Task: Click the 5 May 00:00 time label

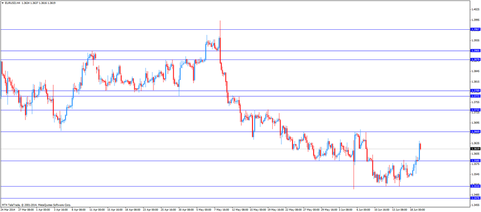Action: [x=203, y=210]
